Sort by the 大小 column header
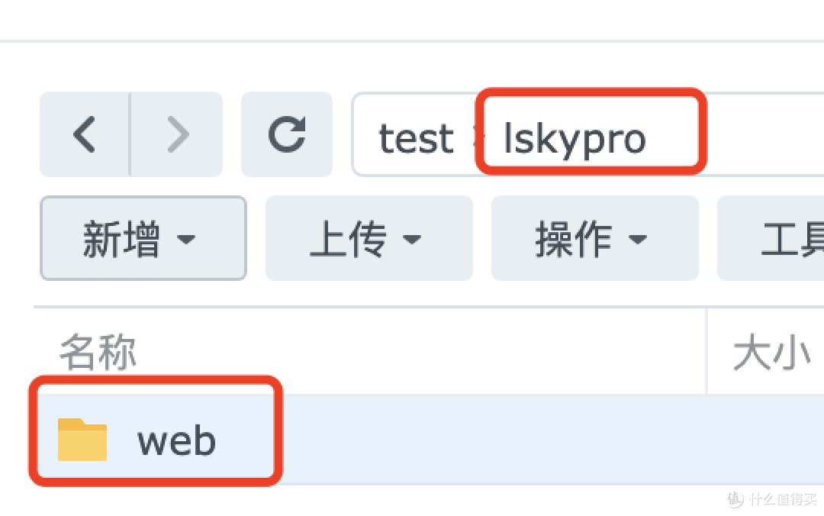 pyautogui.click(x=773, y=351)
